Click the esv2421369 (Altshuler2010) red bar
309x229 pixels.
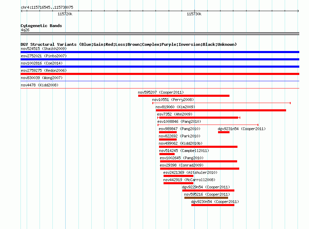point(178,176)
